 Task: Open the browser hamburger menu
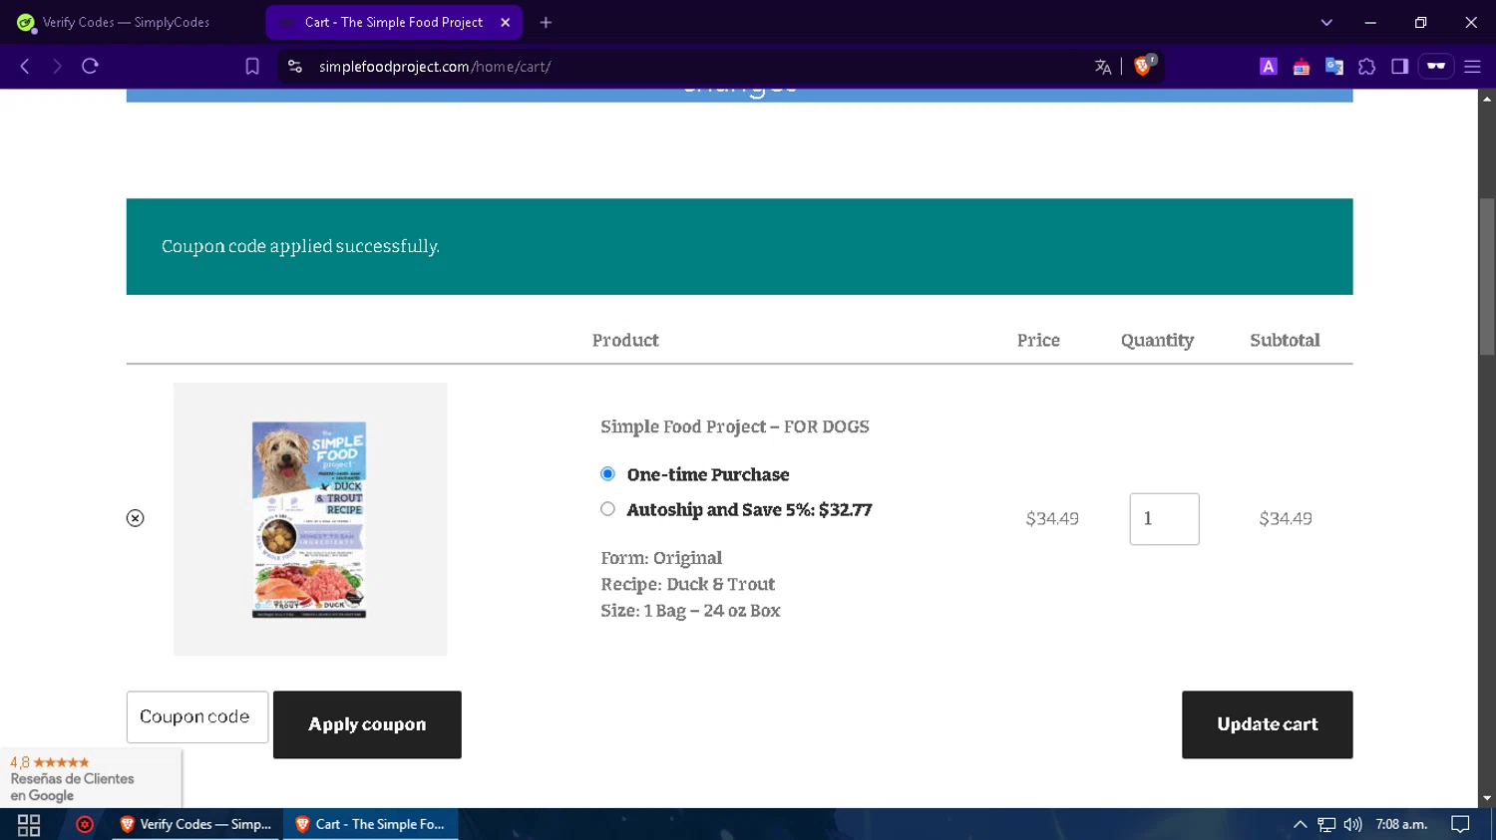[1472, 67]
